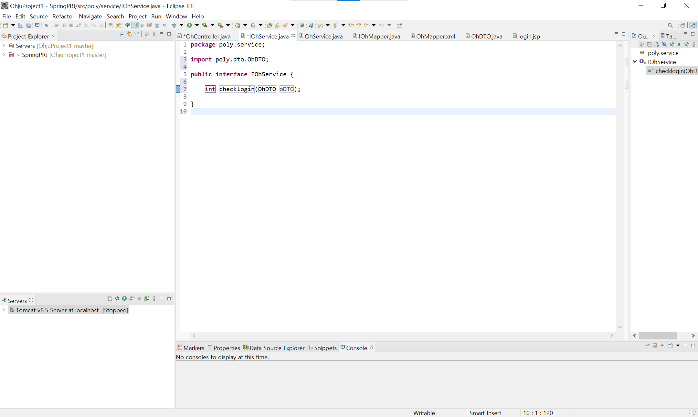
Task: Expand the SpringPRJ project tree node
Action: click(x=4, y=55)
